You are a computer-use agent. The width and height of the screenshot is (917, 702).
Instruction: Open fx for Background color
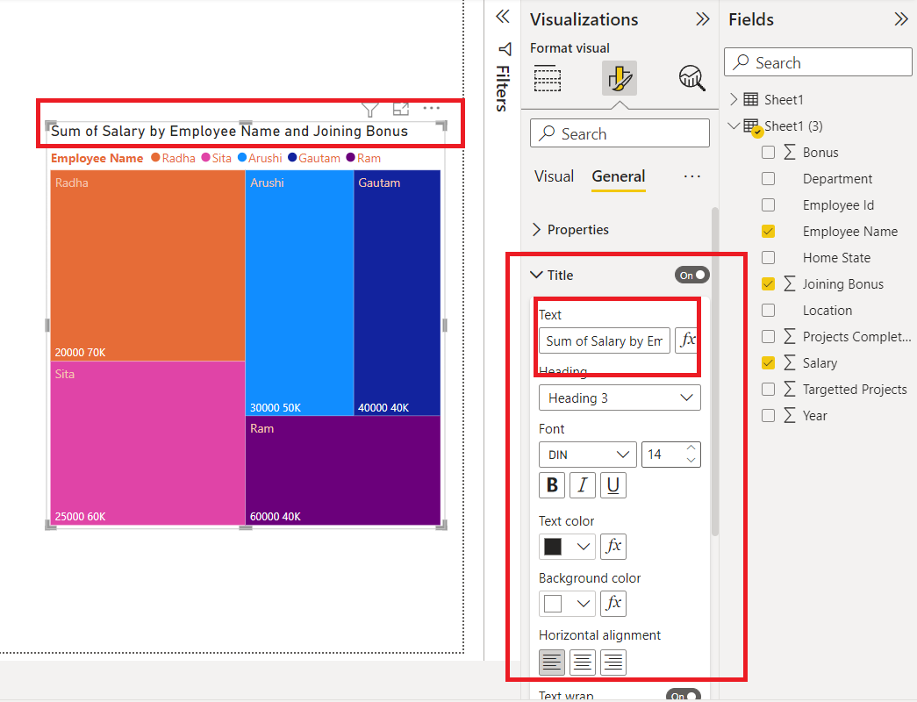613,603
